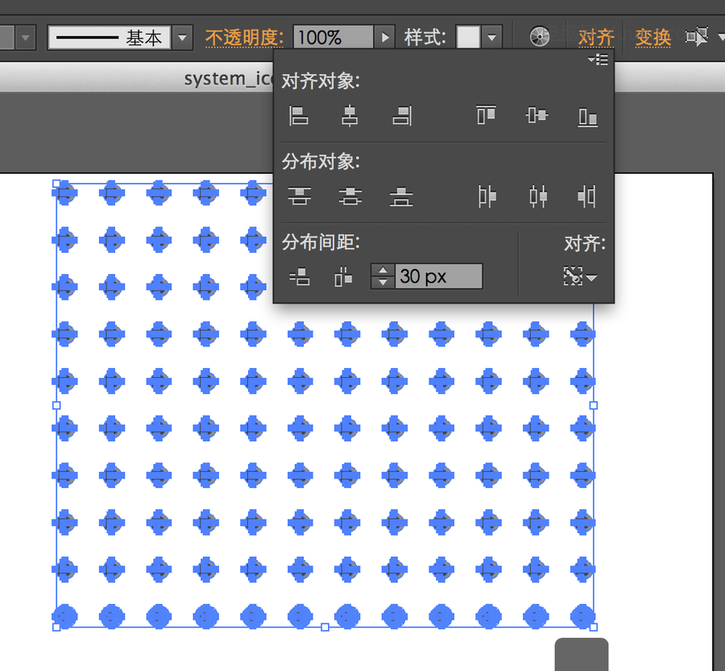Click Horizontal Distribute Right icon
Screen dimensions: 725x671
click(x=586, y=196)
